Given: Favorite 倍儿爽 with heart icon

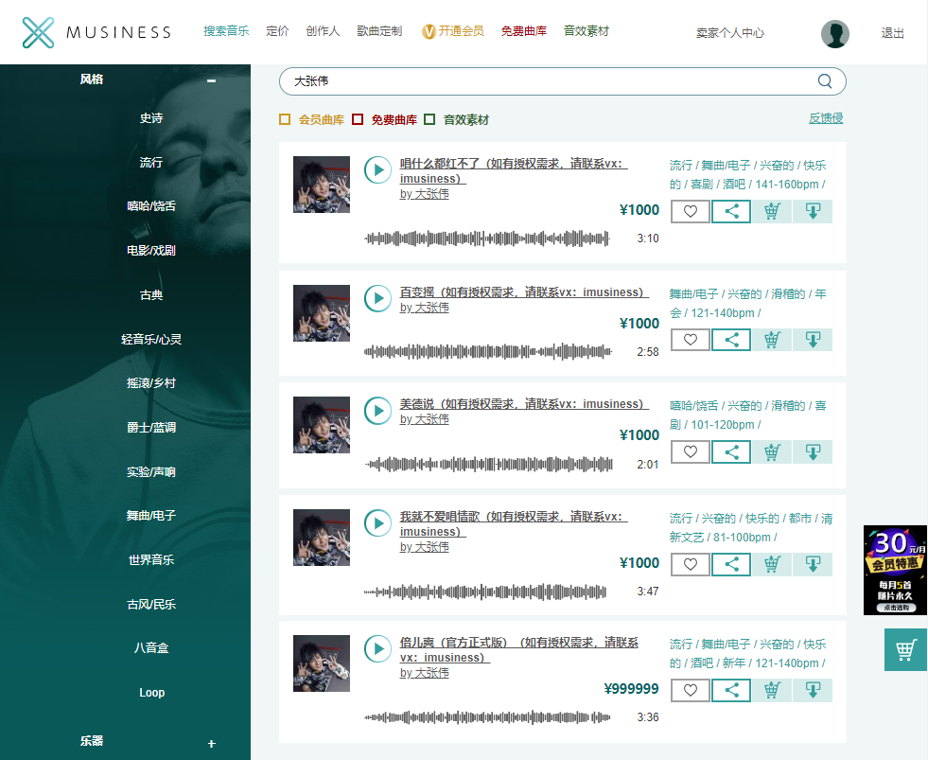Looking at the screenshot, I should (x=690, y=690).
